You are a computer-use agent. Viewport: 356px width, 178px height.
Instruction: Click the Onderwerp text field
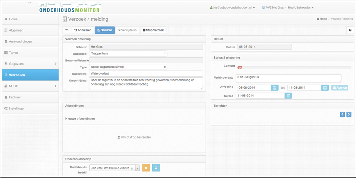(x=146, y=74)
